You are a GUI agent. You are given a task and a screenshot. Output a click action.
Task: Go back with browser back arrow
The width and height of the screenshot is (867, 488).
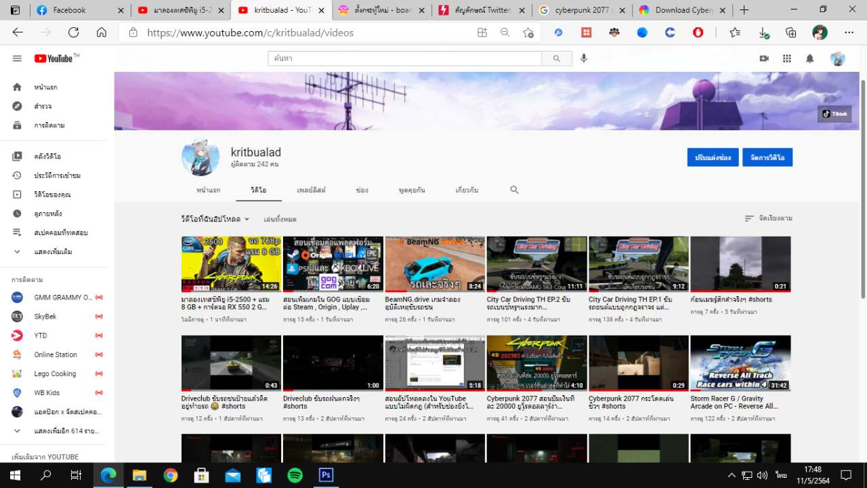18,33
